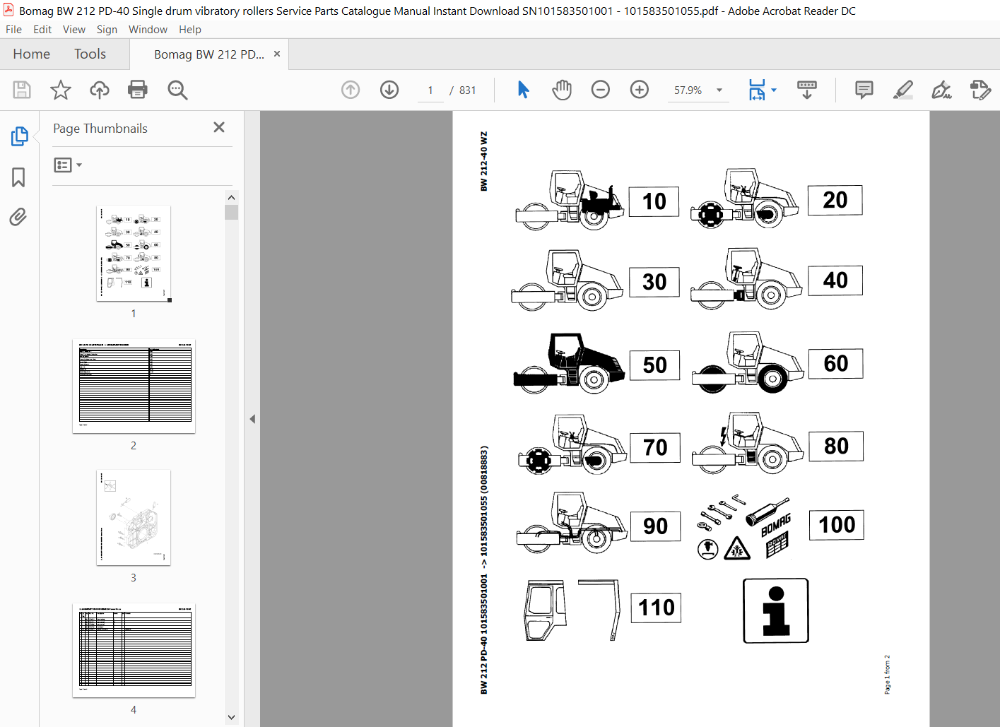The width and height of the screenshot is (1000, 727).
Task: Open the Bookmarks sidebar icon
Action: (18, 177)
